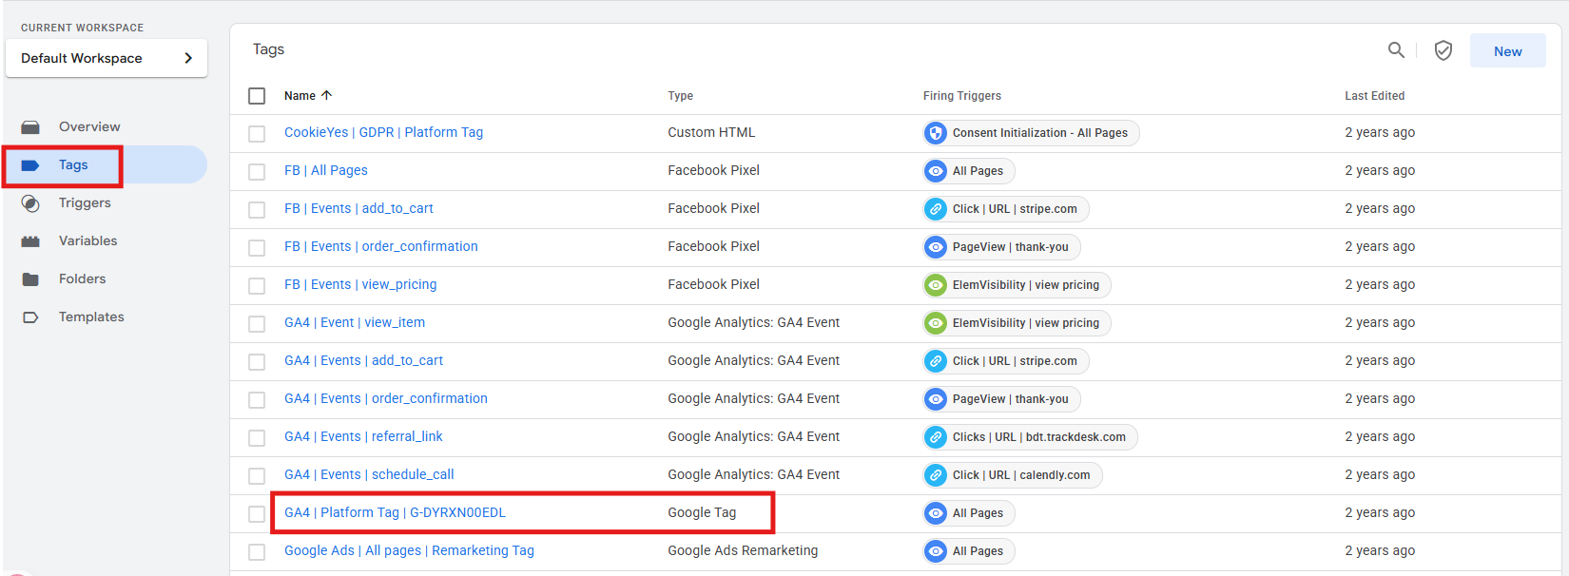Go to Tags section in sidebar
Image resolution: width=1569 pixels, height=576 pixels.
pyautogui.click(x=73, y=164)
